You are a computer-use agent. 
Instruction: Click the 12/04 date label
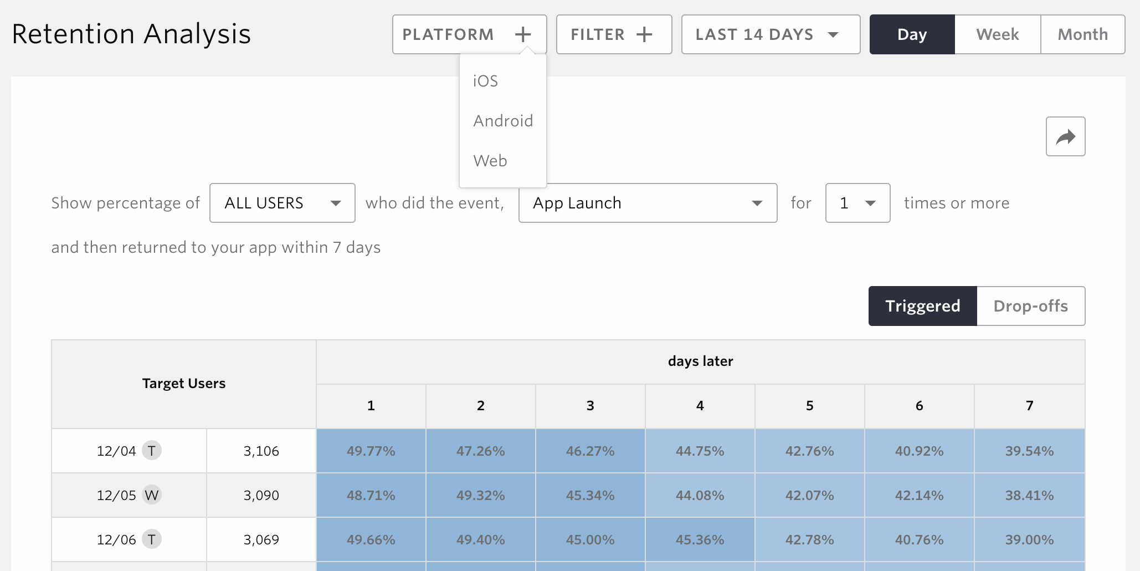(x=116, y=451)
